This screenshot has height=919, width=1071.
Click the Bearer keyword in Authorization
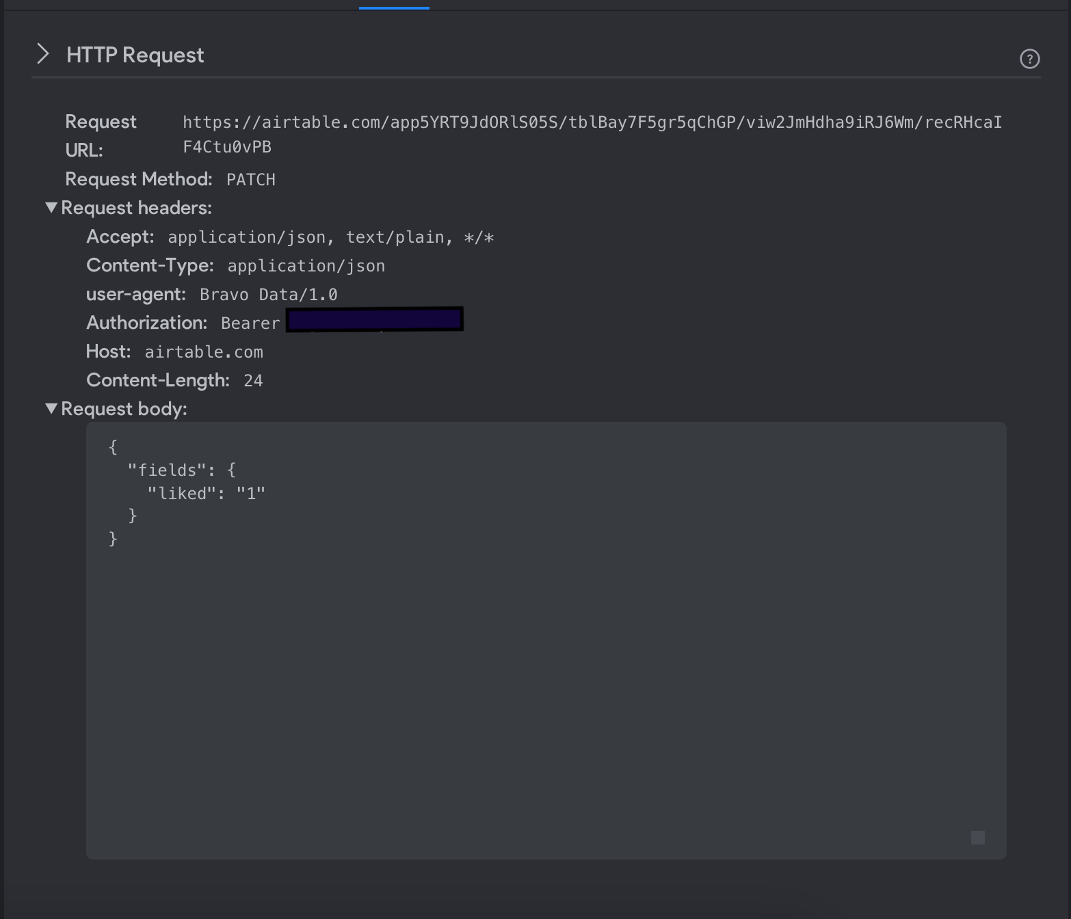(250, 323)
